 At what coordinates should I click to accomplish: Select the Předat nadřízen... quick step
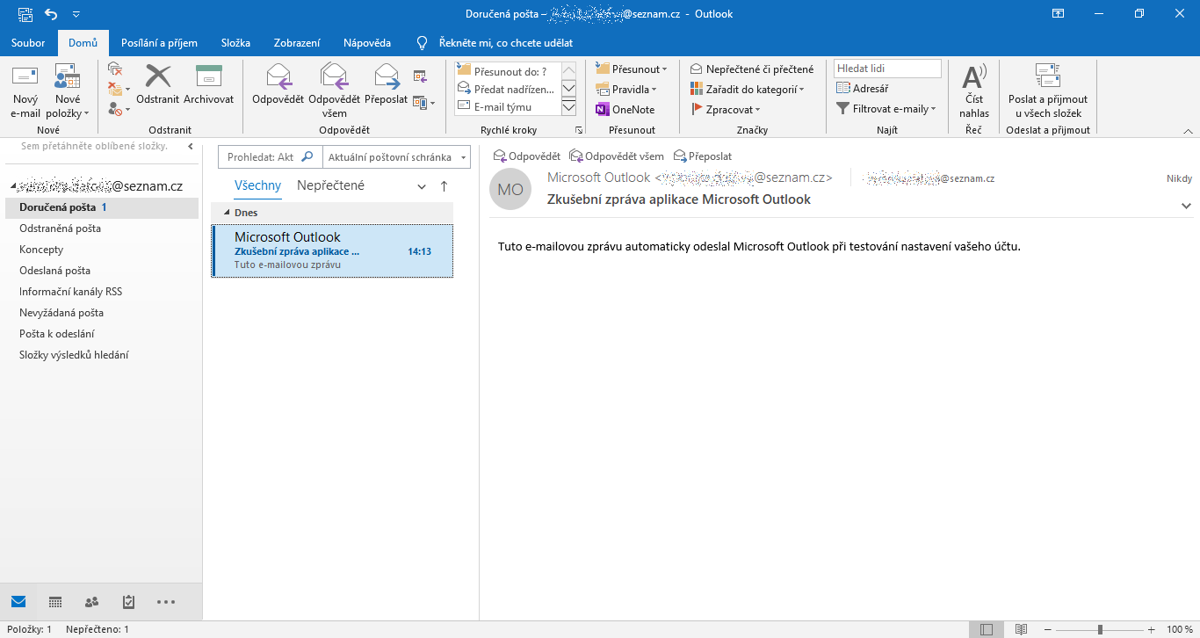507,89
